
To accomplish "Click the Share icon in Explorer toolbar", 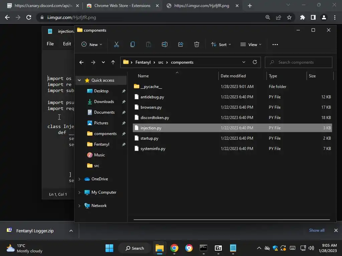I will [x=181, y=44].
